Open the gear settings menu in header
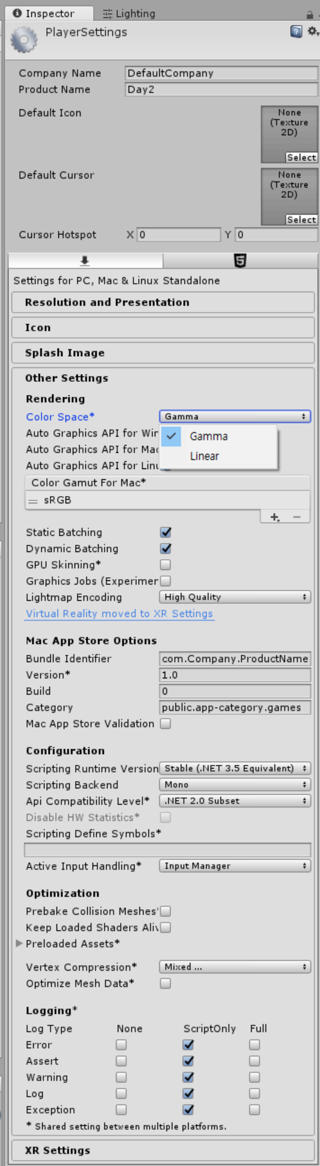 pyautogui.click(x=313, y=31)
